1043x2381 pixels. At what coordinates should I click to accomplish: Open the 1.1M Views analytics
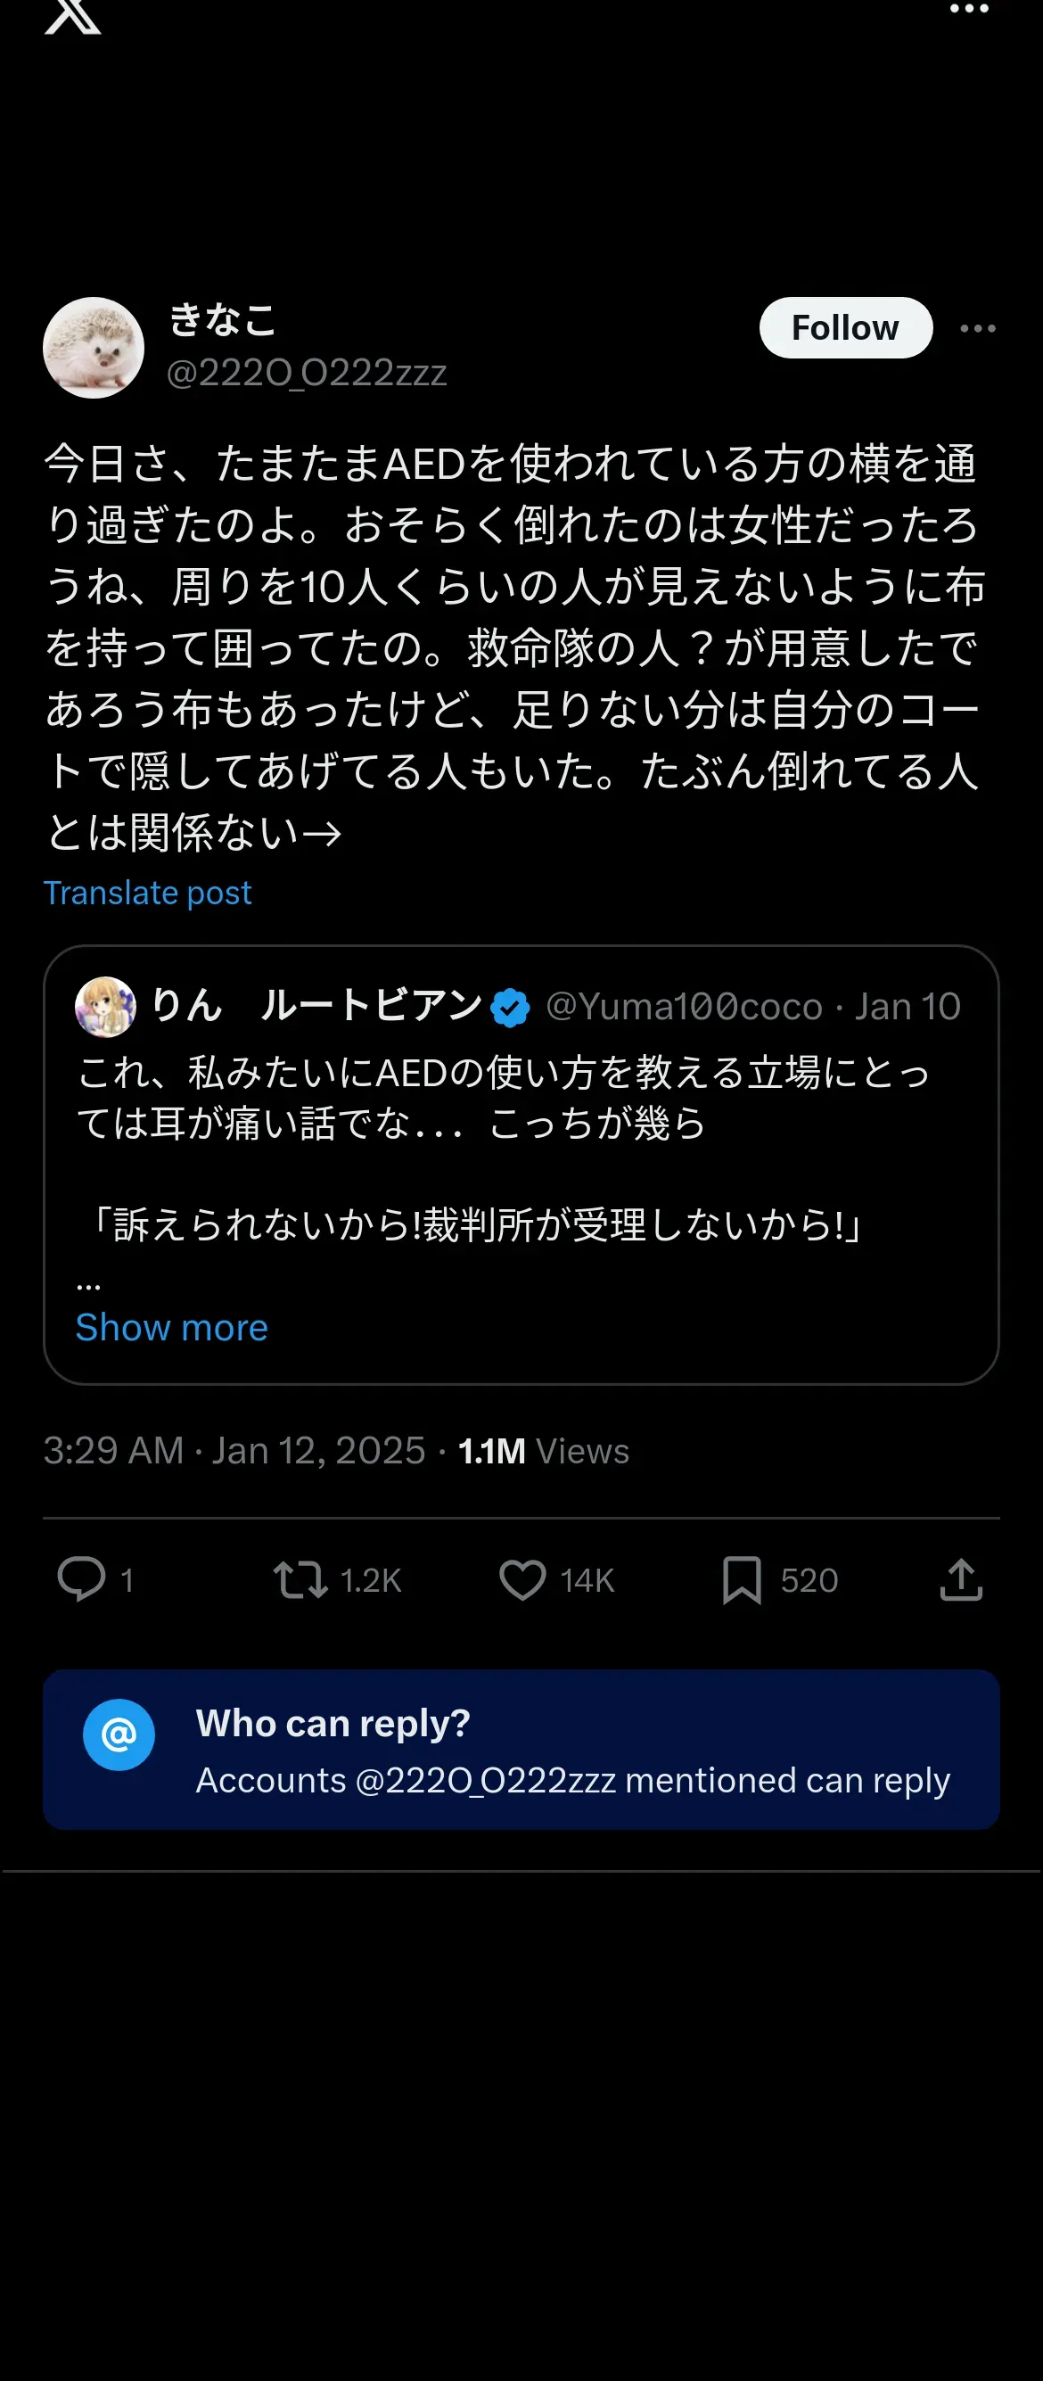[x=543, y=1451]
